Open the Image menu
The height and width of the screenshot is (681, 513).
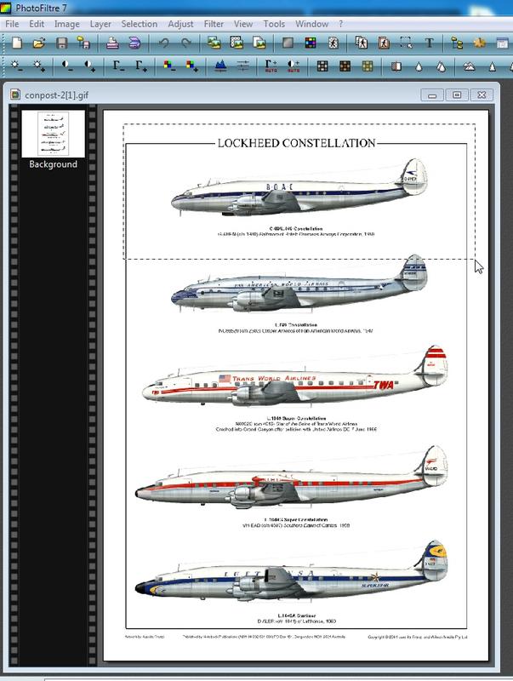coord(66,24)
